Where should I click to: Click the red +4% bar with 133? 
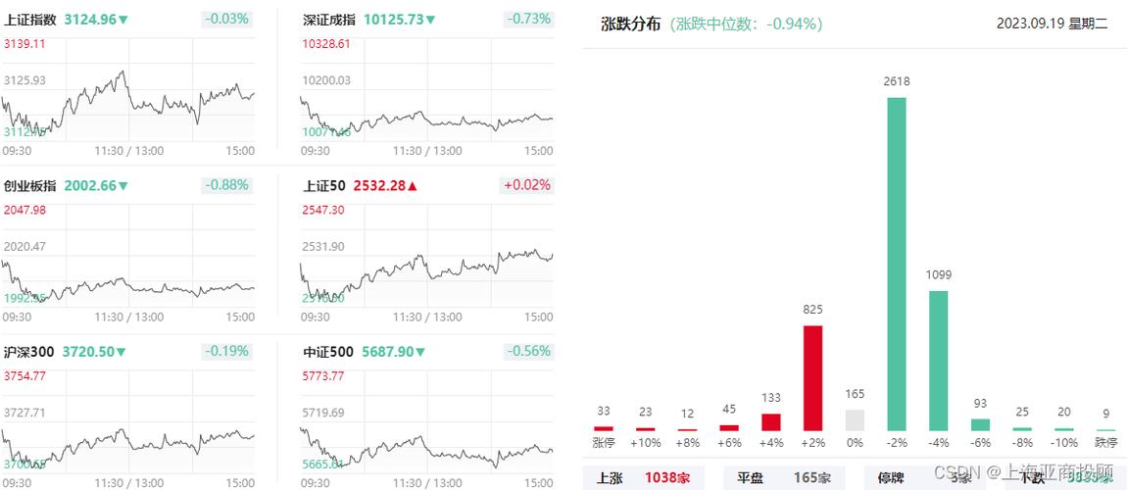(x=771, y=421)
